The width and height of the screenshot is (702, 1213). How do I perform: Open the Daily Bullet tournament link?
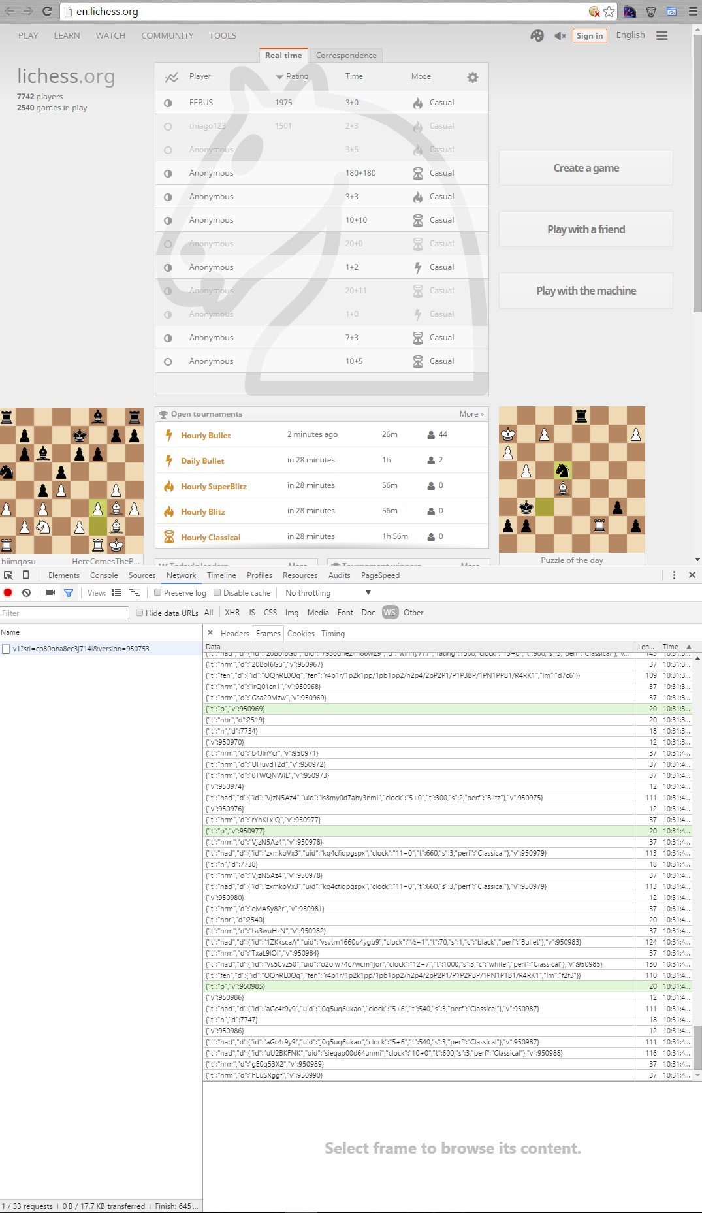coord(202,461)
